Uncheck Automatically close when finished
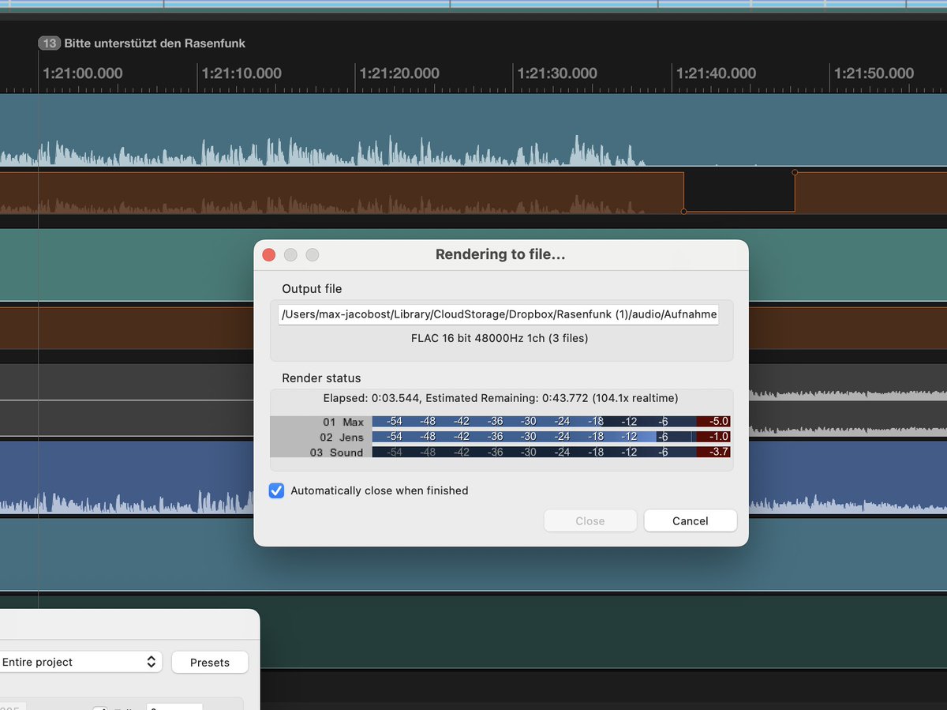The width and height of the screenshot is (947, 710). click(276, 490)
